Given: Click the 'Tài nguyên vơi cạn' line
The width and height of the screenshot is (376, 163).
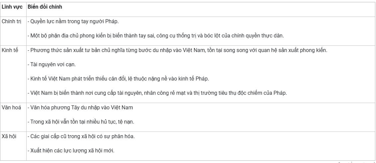Looking at the screenshot, I should [x=51, y=64].
